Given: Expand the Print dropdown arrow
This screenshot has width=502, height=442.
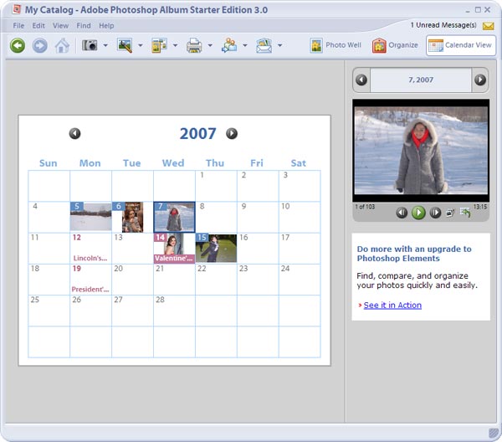Looking at the screenshot, I should pyautogui.click(x=210, y=45).
